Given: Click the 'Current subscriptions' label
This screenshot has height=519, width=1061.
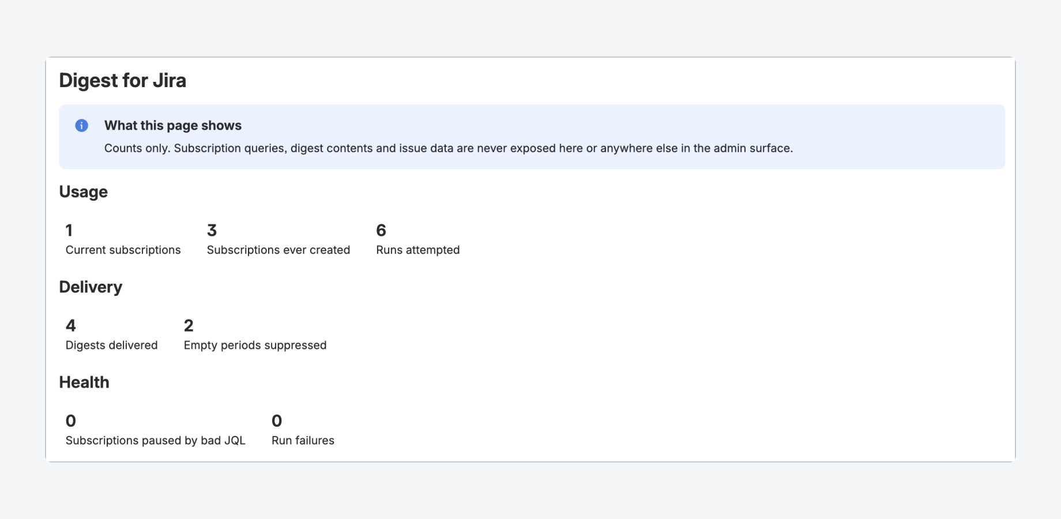Looking at the screenshot, I should [x=123, y=250].
